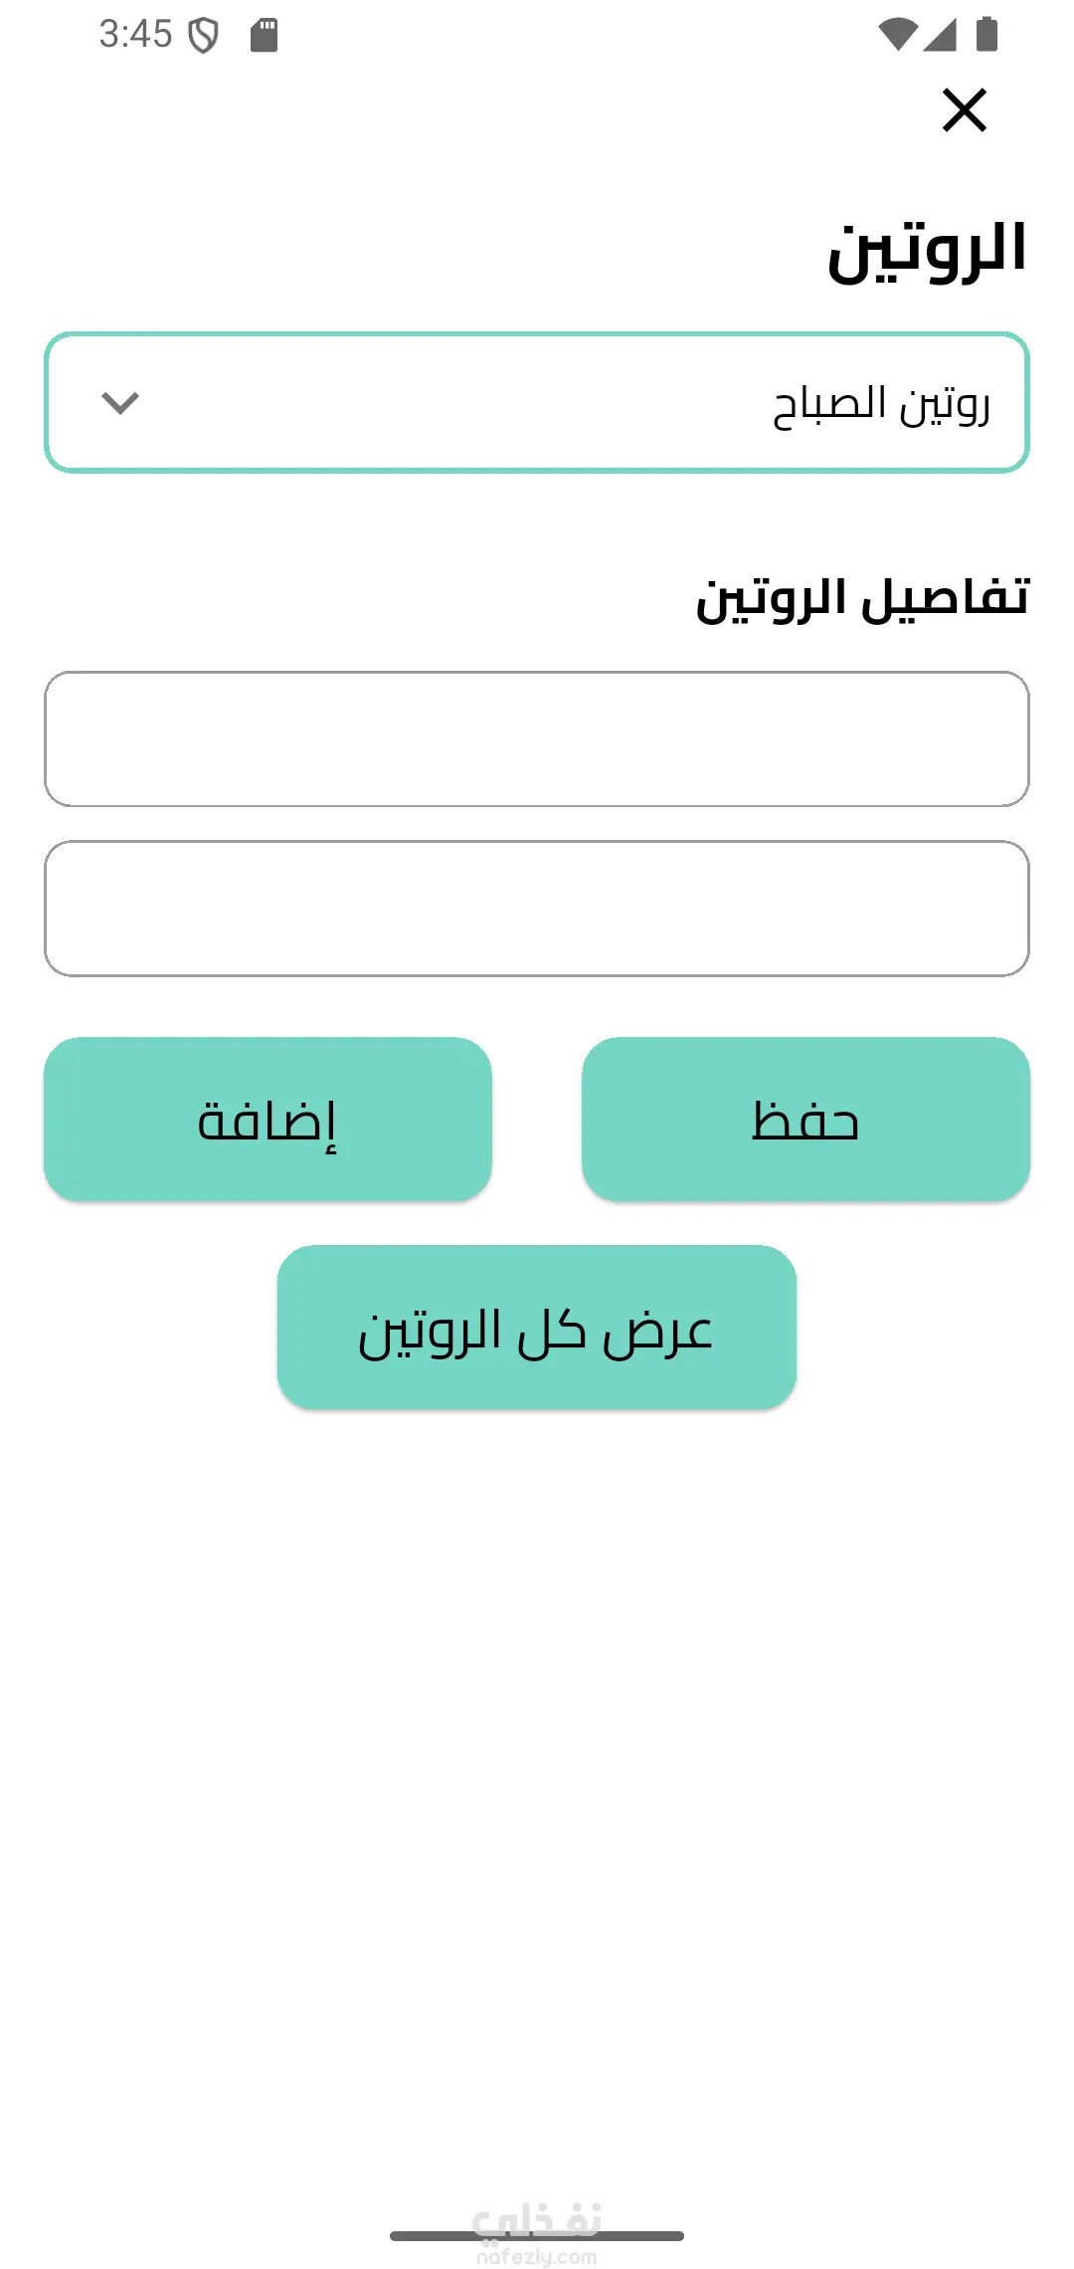Screen dimensions: 1074x2269
Task: Click the nafezly watermark logo
Action: coord(537,2217)
